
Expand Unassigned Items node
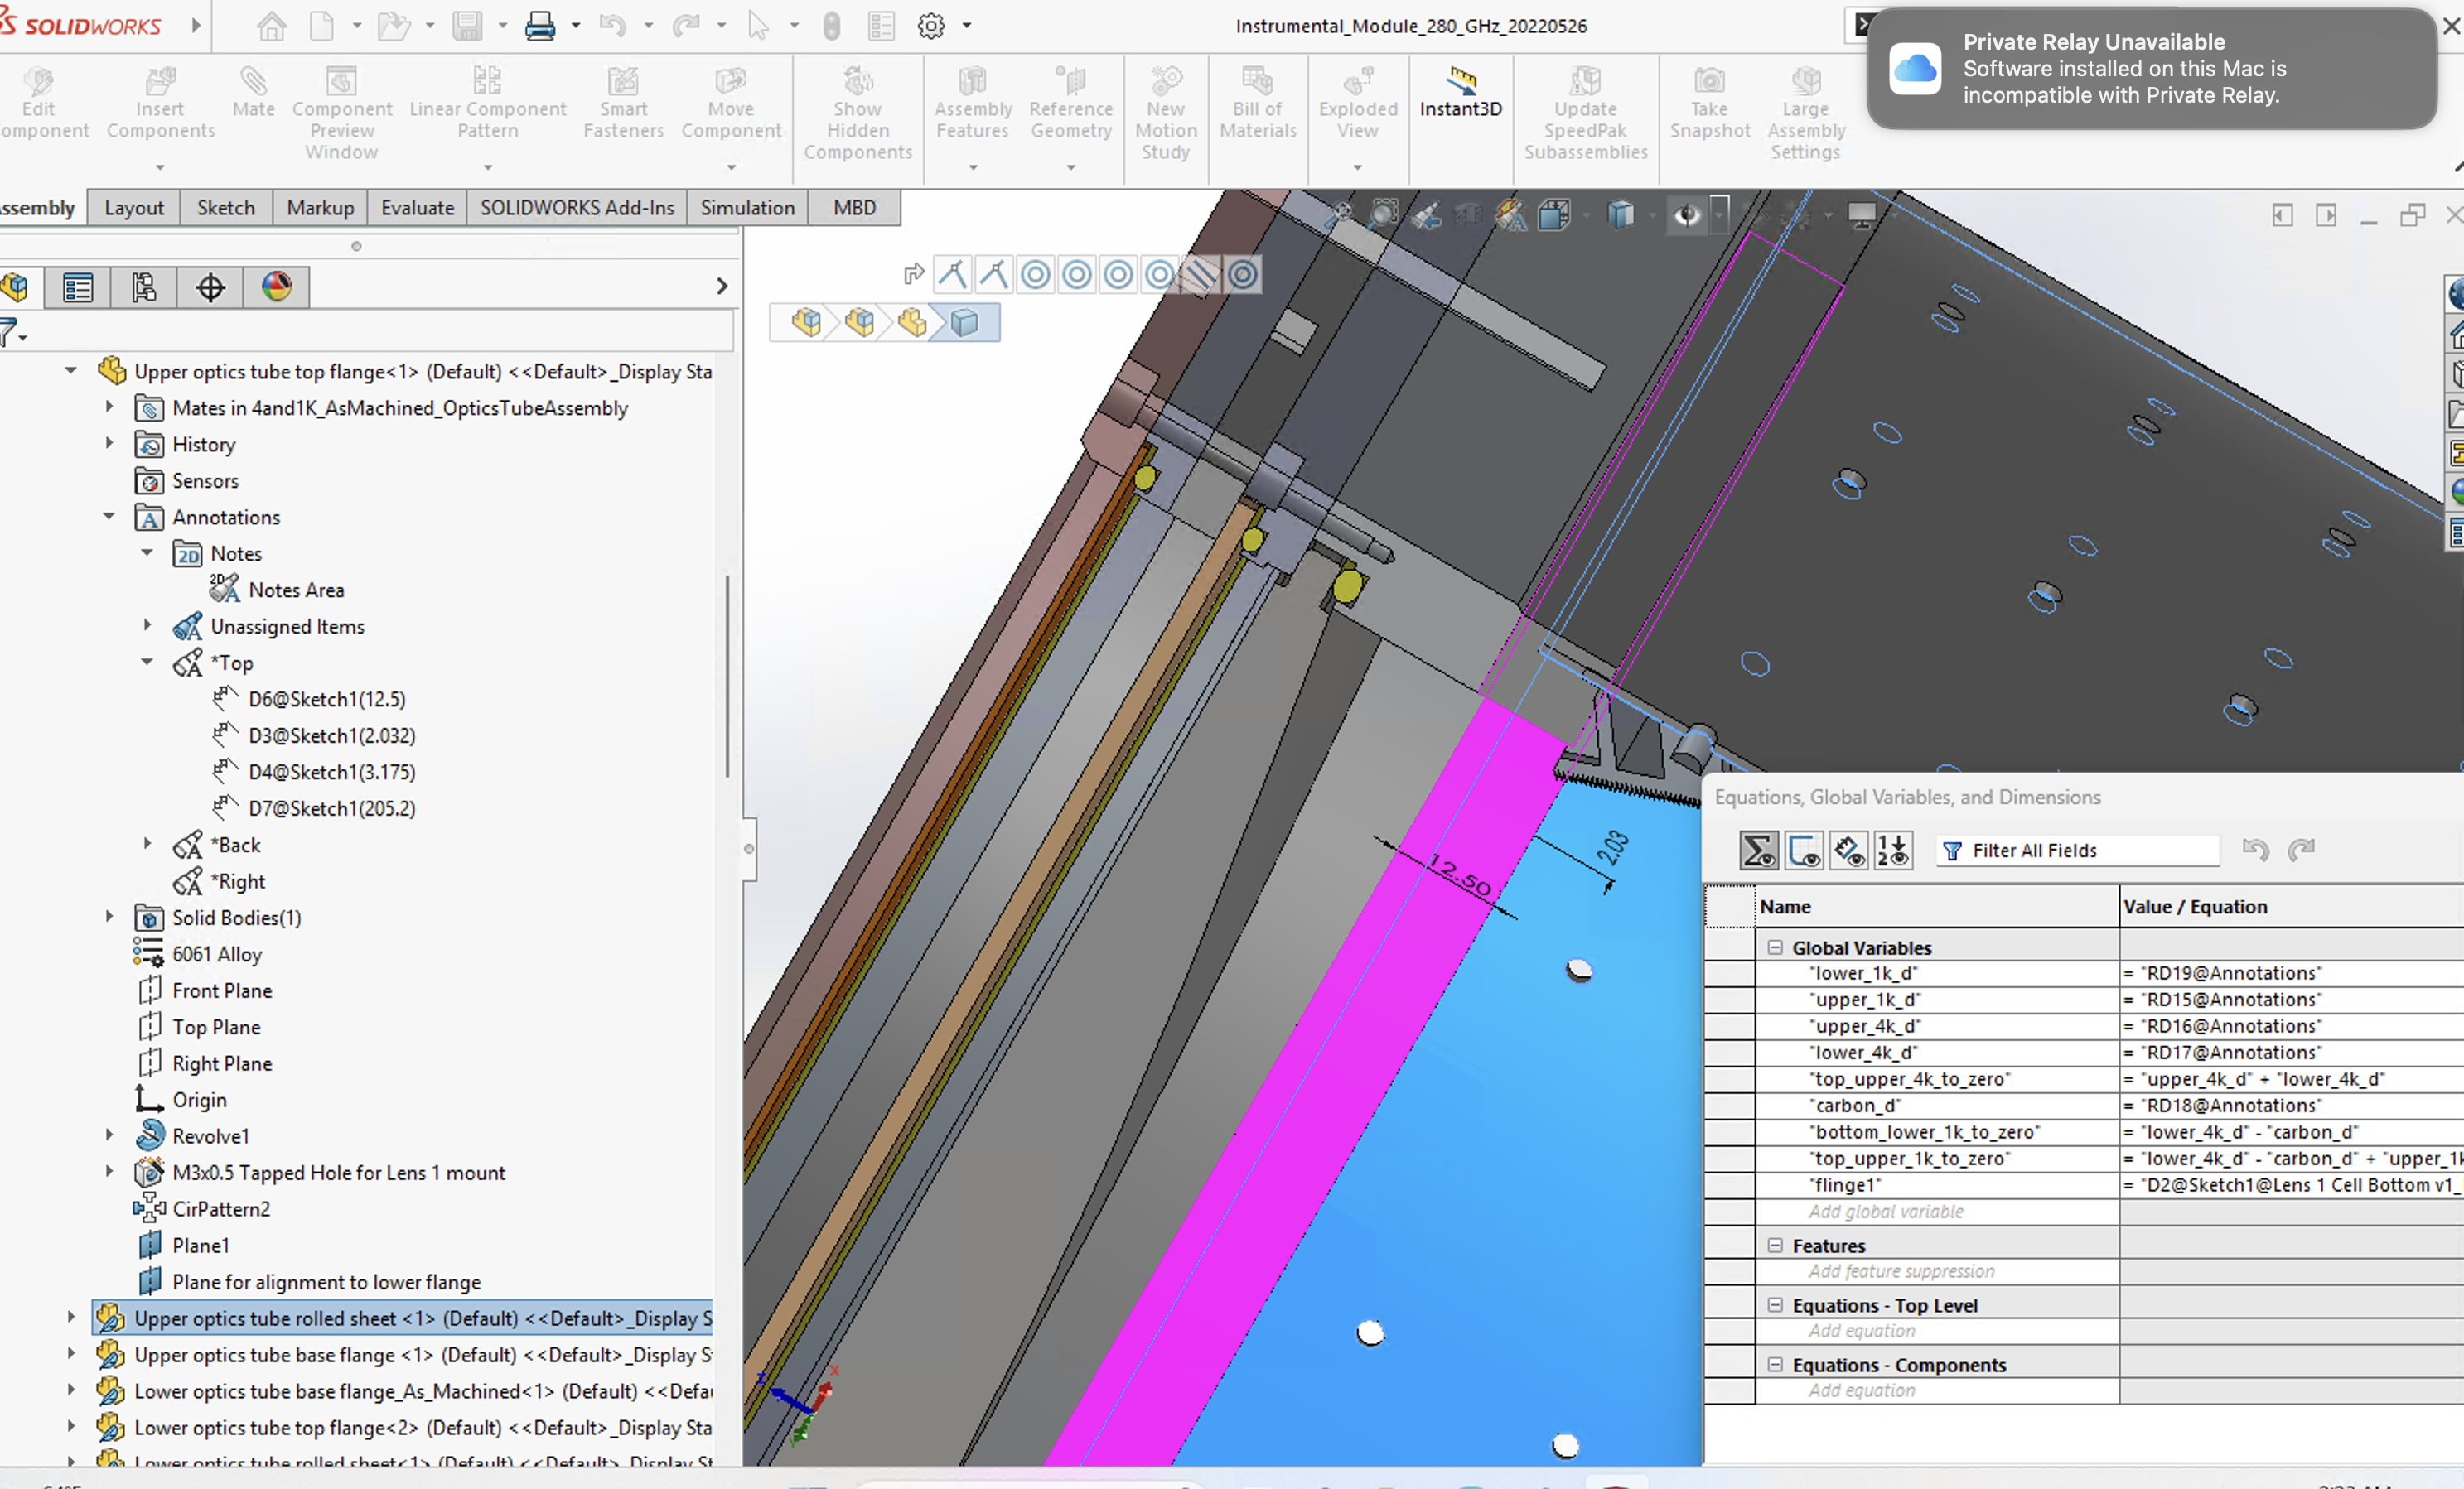[x=147, y=625]
